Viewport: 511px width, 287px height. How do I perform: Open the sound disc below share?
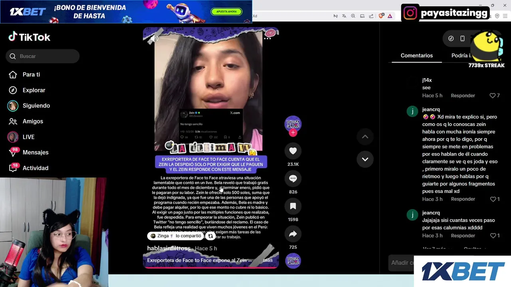293,261
